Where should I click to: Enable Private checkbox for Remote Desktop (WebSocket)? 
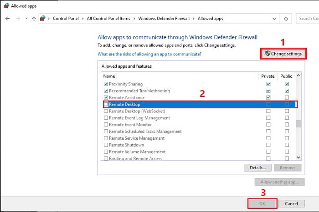point(268,111)
